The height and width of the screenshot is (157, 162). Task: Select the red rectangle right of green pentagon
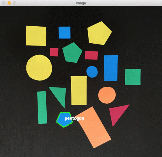coord(92,55)
